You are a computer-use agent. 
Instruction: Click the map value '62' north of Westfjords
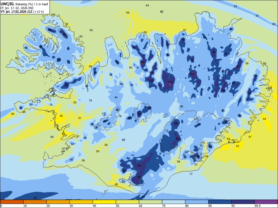[x=91, y=30]
